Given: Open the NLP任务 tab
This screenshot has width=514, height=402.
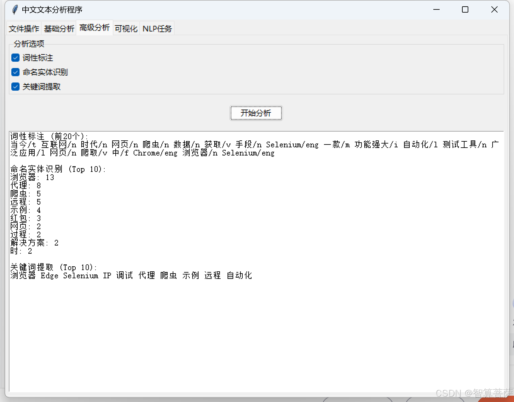Looking at the screenshot, I should pyautogui.click(x=157, y=29).
